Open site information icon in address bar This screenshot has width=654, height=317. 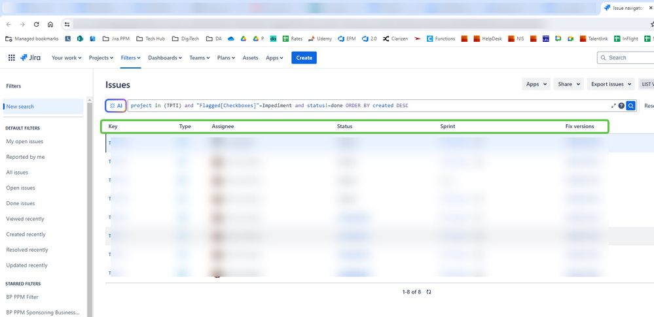coord(67,25)
